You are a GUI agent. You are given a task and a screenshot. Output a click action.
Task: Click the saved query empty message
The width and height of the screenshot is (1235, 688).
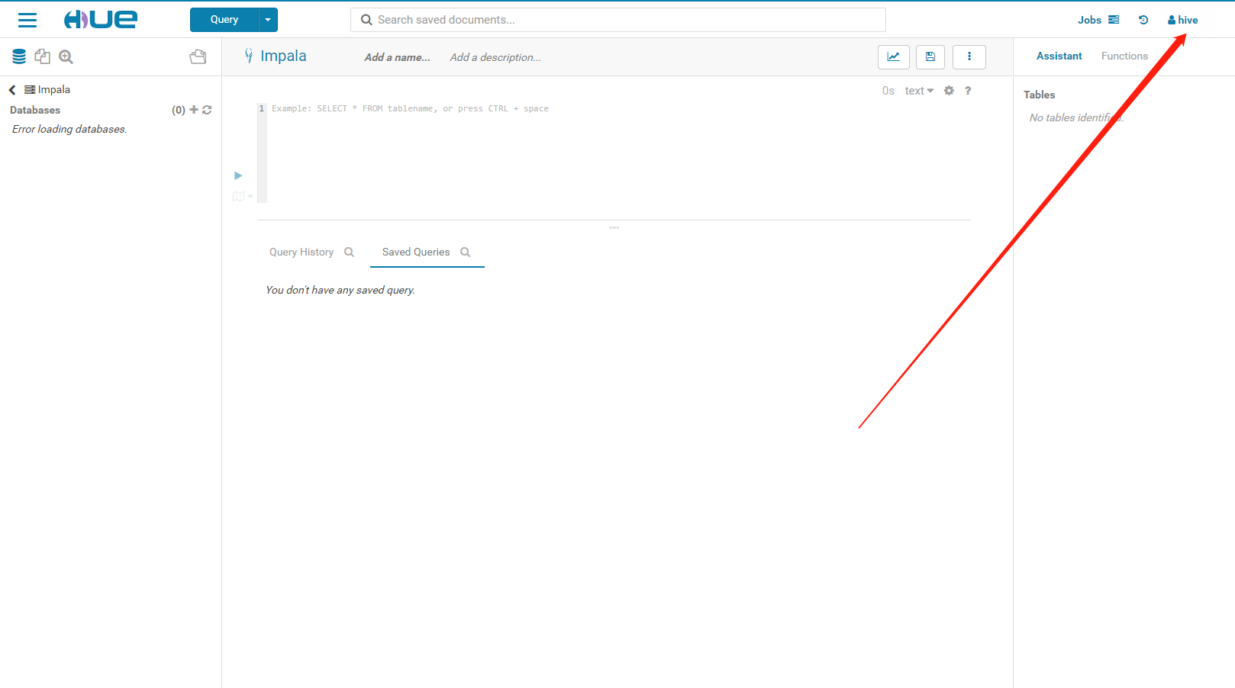(340, 290)
